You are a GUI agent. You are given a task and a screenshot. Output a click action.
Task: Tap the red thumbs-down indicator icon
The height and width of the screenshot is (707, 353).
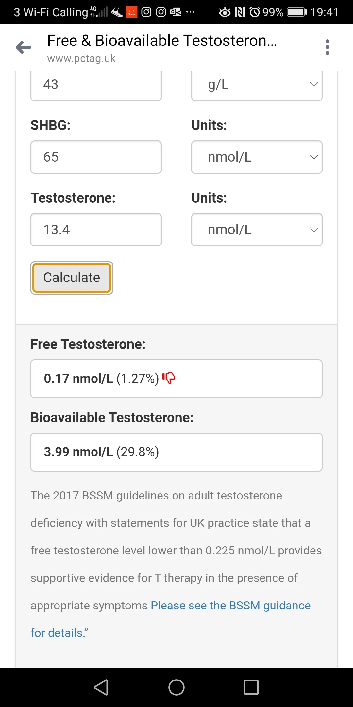(169, 378)
